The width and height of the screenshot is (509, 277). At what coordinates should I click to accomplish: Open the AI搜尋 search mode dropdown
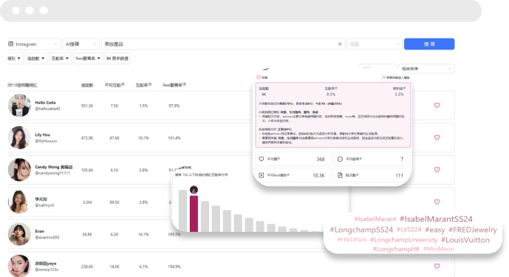point(81,44)
